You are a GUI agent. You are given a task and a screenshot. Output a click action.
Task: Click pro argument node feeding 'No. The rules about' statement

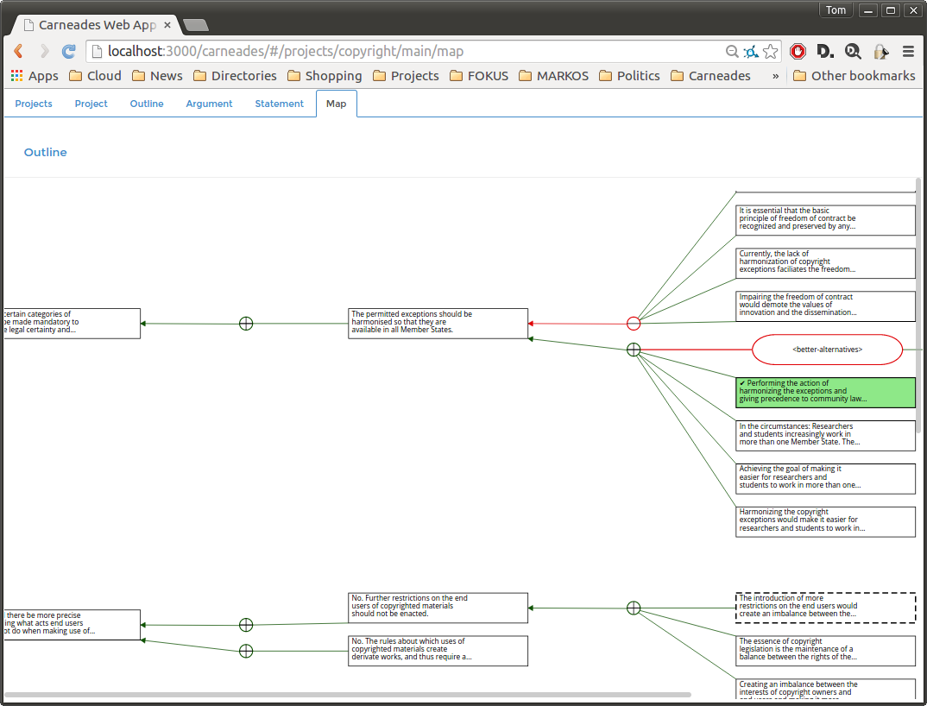(246, 651)
